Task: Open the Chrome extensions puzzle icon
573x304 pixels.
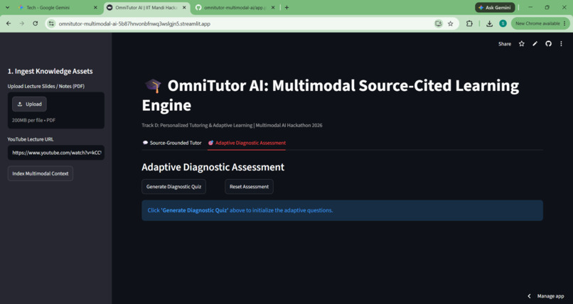Action: [469, 23]
